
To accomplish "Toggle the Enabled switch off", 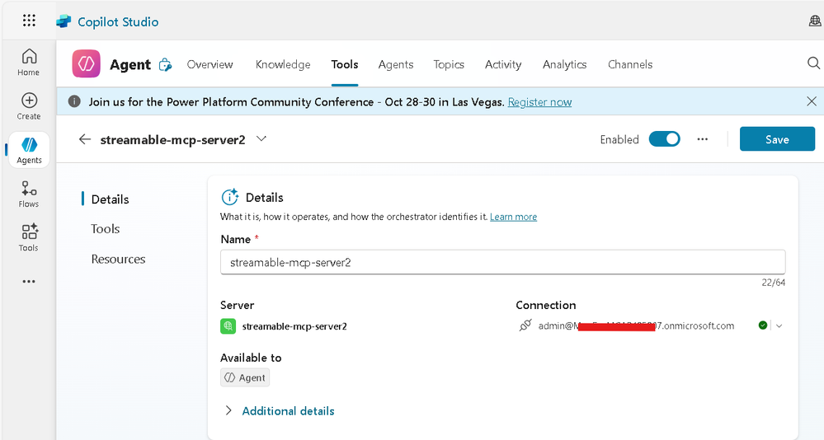I will click(x=664, y=139).
